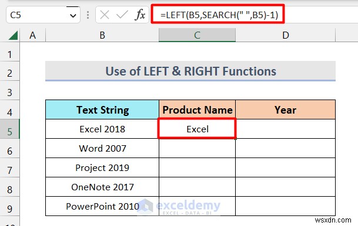The height and width of the screenshot is (226, 358).
Task: Select empty Year cell beside Excel 2018
Action: pyautogui.click(x=285, y=129)
